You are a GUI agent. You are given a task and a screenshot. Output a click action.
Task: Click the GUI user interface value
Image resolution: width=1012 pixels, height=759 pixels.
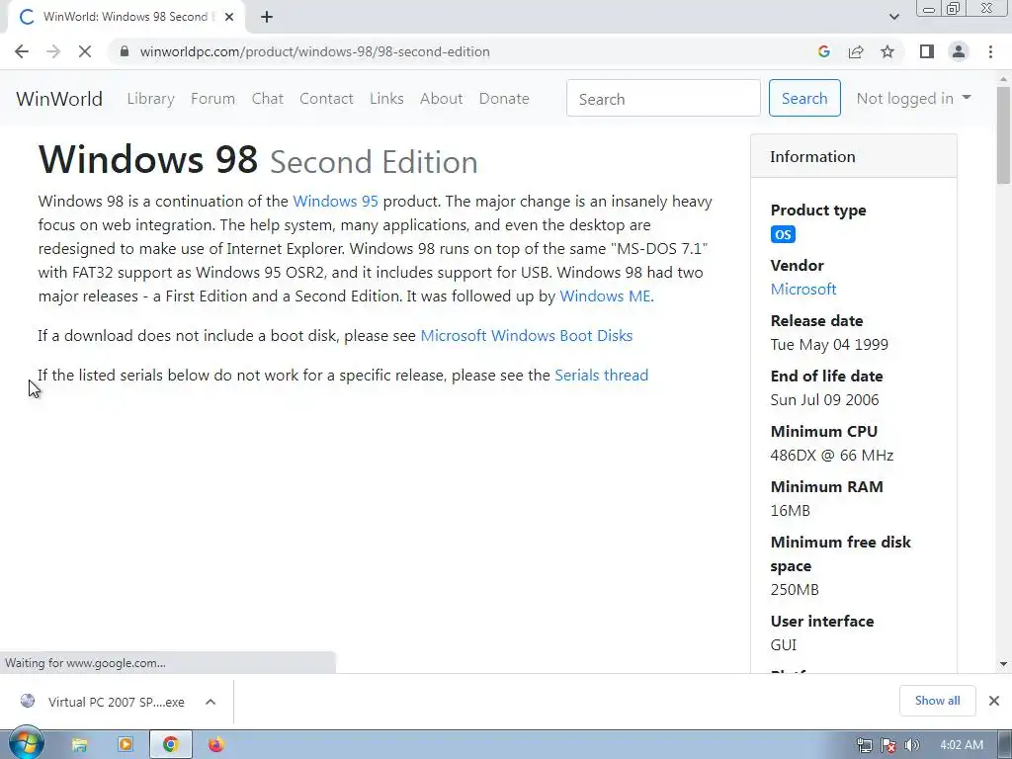[x=784, y=645]
